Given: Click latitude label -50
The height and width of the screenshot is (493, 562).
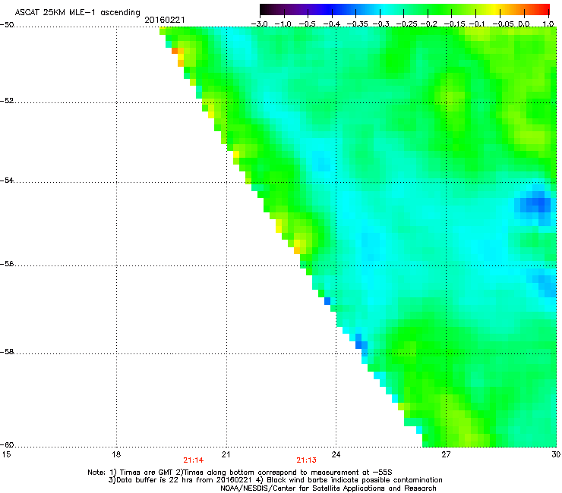Looking at the screenshot, I should point(7,25).
